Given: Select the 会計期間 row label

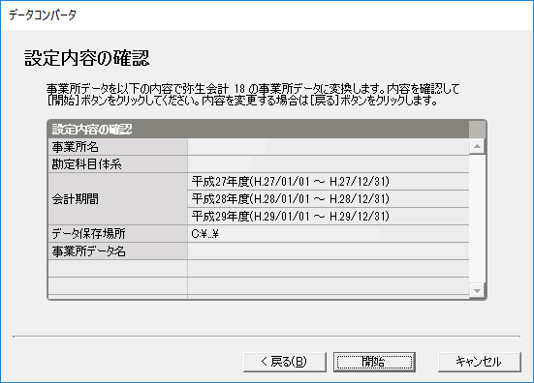Looking at the screenshot, I should (118, 199).
